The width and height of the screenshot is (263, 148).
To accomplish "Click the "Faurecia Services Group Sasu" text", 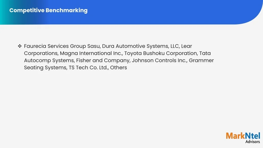I will 62,46.
